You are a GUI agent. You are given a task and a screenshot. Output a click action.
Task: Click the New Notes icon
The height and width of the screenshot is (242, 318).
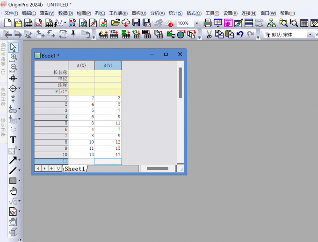(x=83, y=23)
